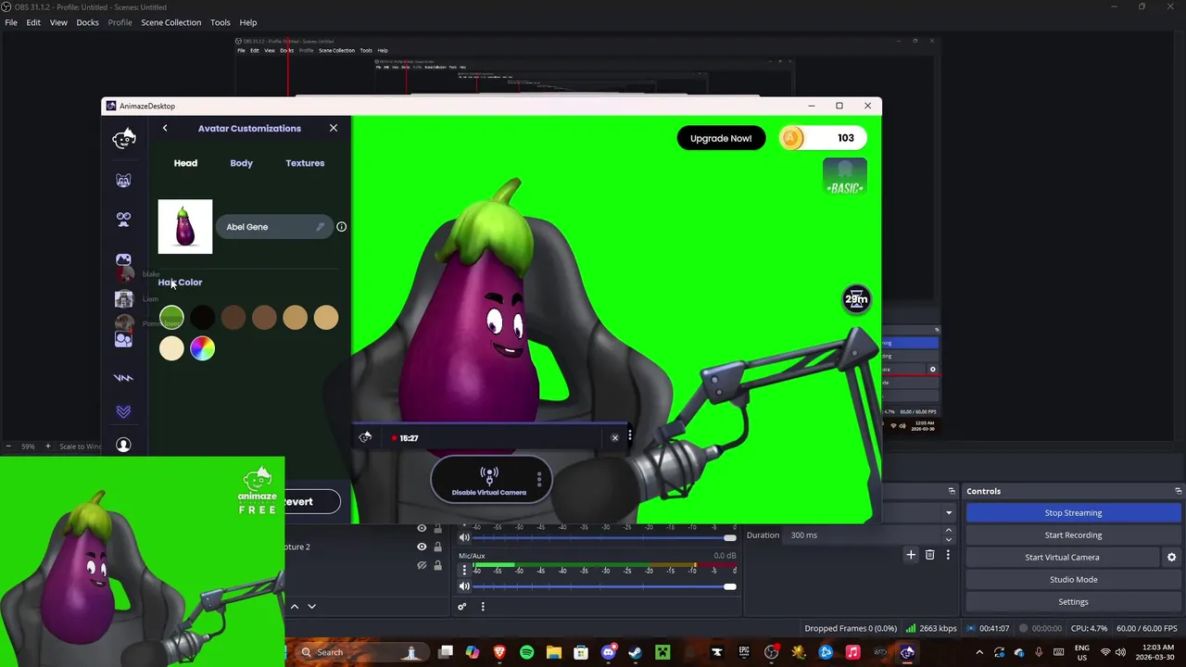This screenshot has height=667, width=1186.
Task: Select the green hair color swatch
Action: point(171,318)
